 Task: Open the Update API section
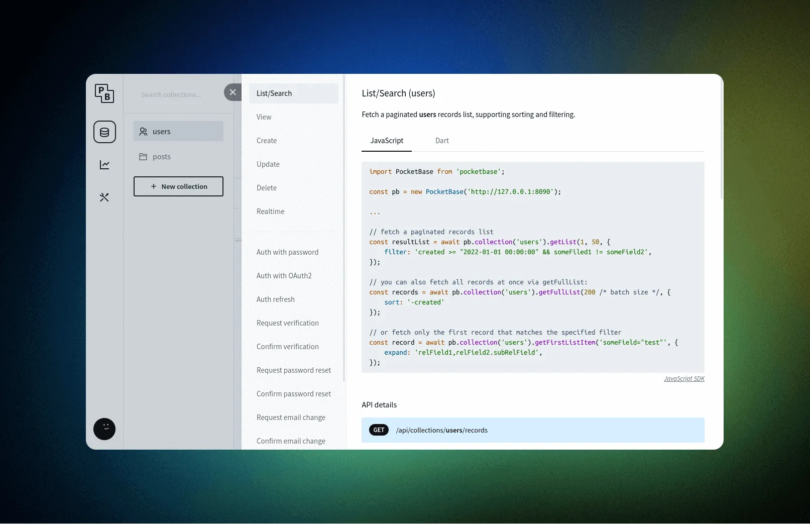tap(294, 164)
